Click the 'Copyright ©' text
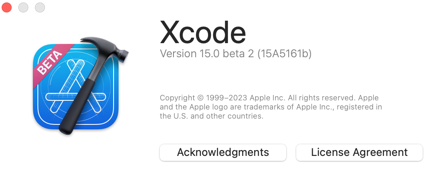Image resolution: width=431 pixels, height=175 pixels. 182,98
